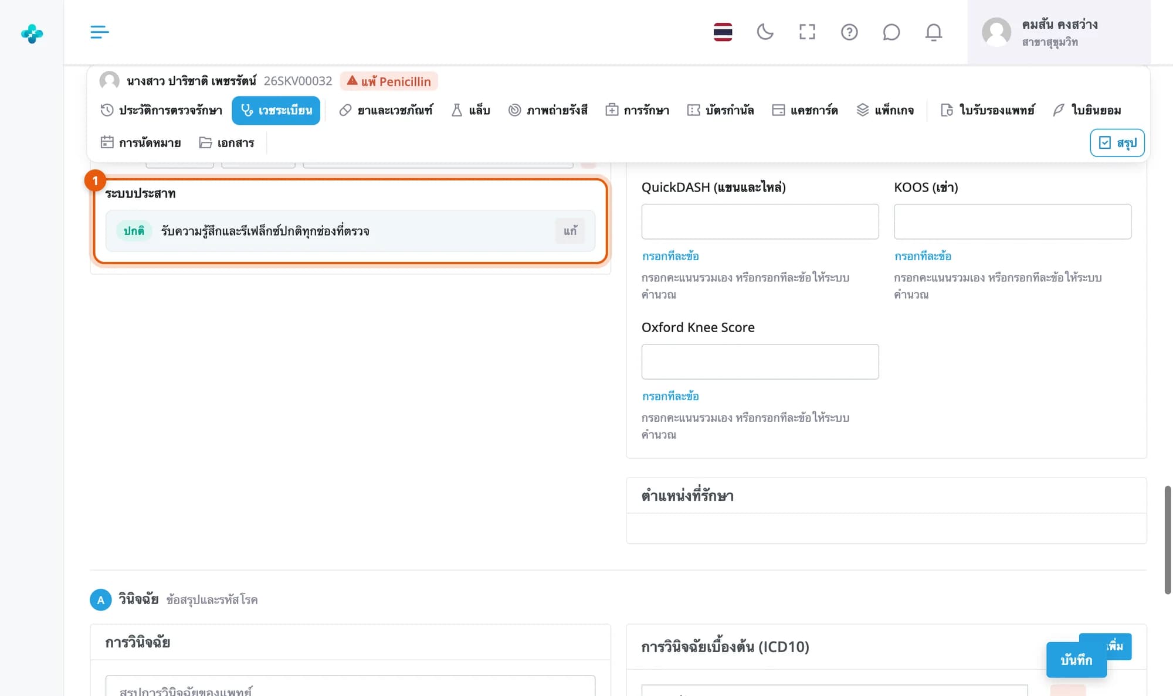Click กรอกทีละข้อ link under QuickDASH
Viewport: 1173px width, 696px height.
[x=670, y=256]
